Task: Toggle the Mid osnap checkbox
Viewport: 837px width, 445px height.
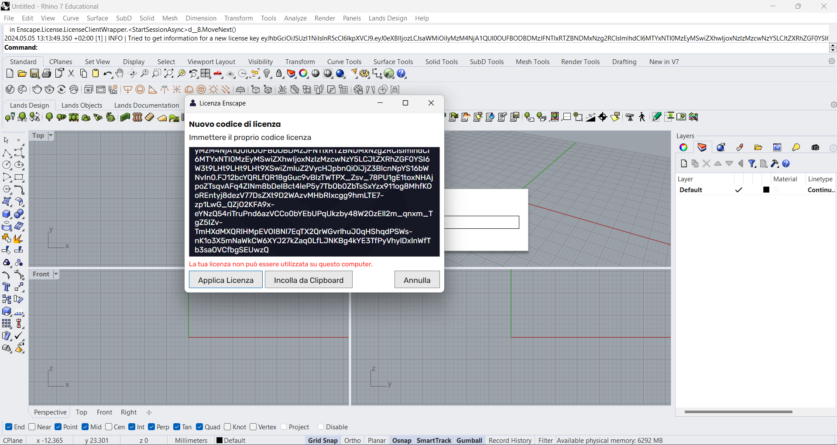Action: point(85,427)
